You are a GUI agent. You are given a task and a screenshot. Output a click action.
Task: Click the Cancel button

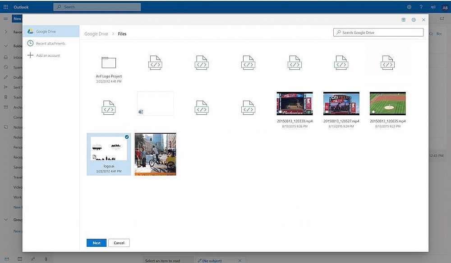click(x=119, y=243)
